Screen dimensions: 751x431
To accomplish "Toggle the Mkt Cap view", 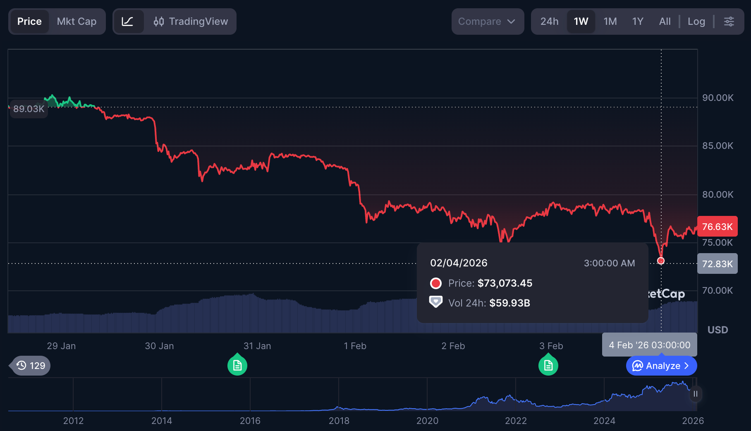I will (77, 22).
